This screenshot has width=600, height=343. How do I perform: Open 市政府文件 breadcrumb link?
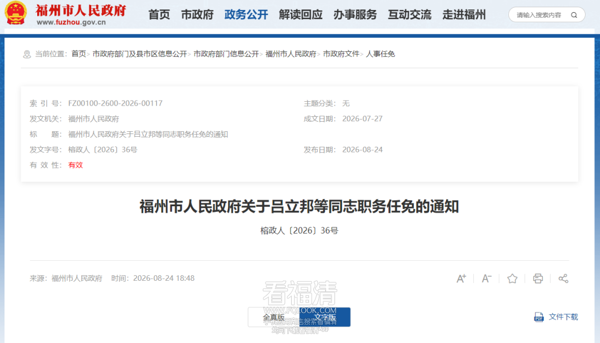[341, 54]
